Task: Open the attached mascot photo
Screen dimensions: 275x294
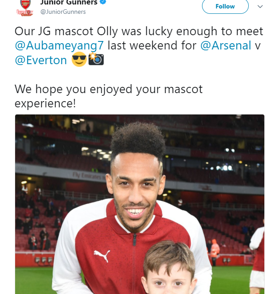Action: [140, 204]
